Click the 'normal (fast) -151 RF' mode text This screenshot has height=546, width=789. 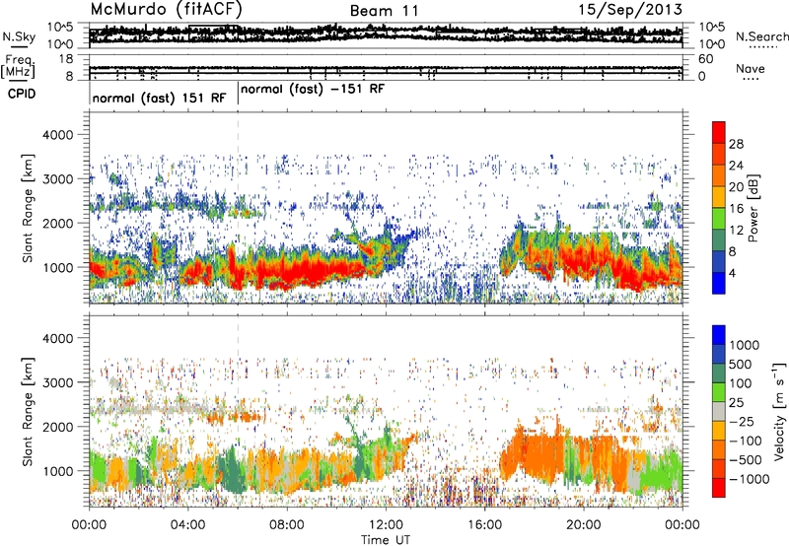313,90
